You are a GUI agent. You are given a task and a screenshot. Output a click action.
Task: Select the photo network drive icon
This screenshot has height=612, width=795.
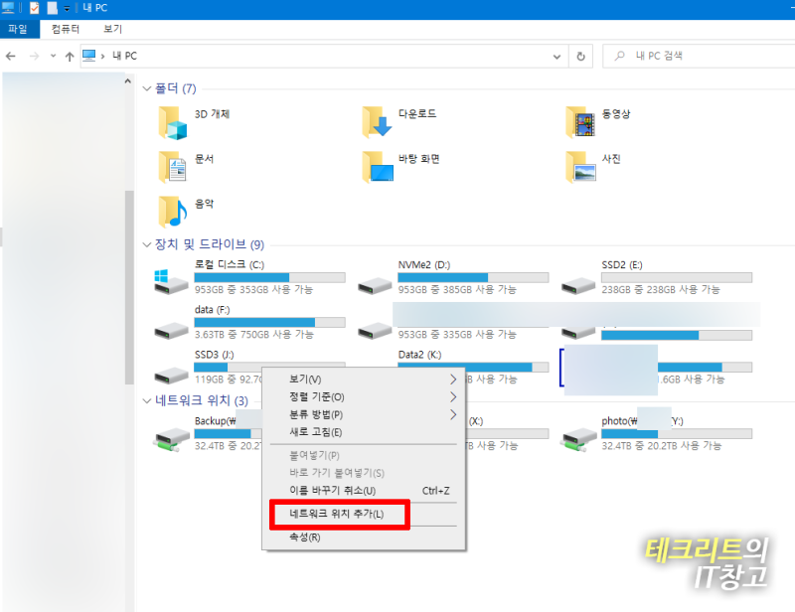click(x=578, y=439)
